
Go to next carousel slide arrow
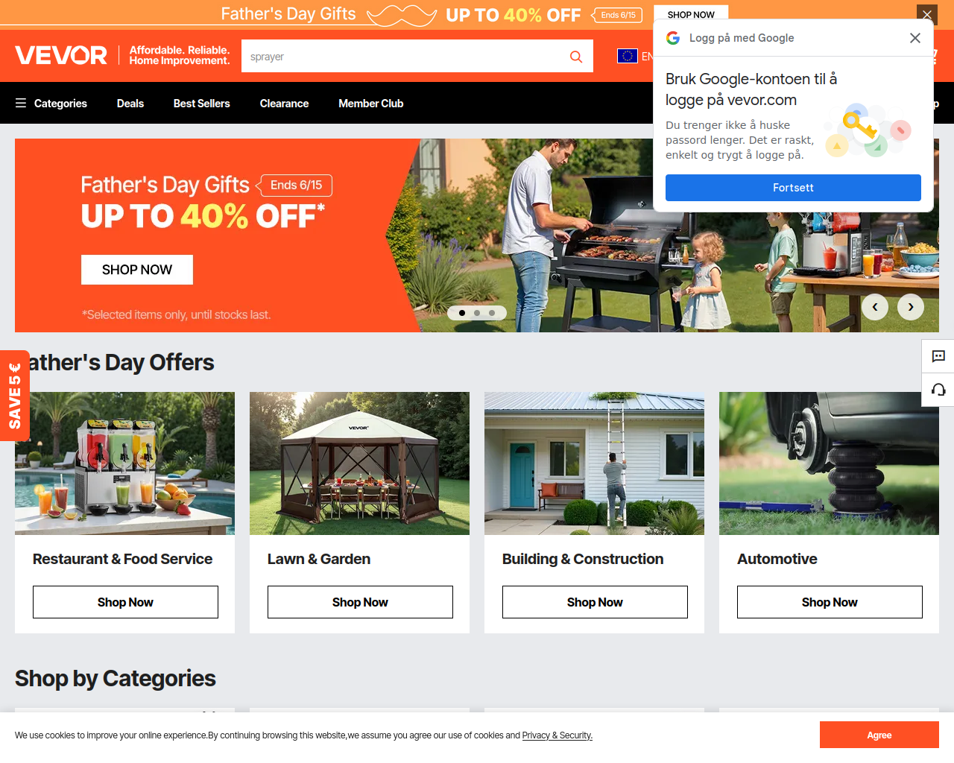coord(911,307)
